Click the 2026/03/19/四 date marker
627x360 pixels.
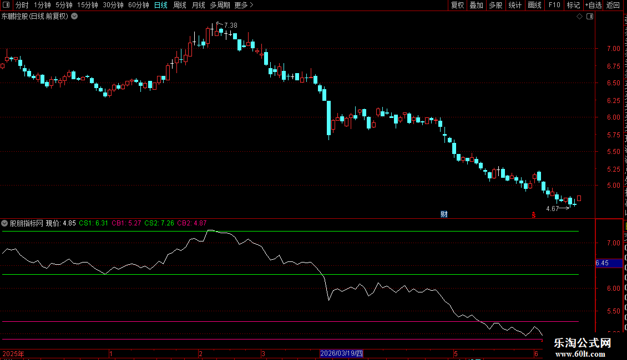coord(341,353)
